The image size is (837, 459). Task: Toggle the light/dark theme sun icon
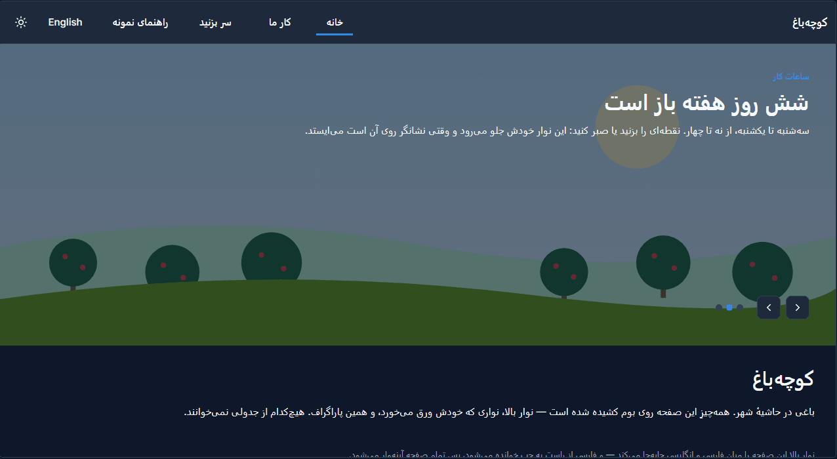(x=21, y=22)
